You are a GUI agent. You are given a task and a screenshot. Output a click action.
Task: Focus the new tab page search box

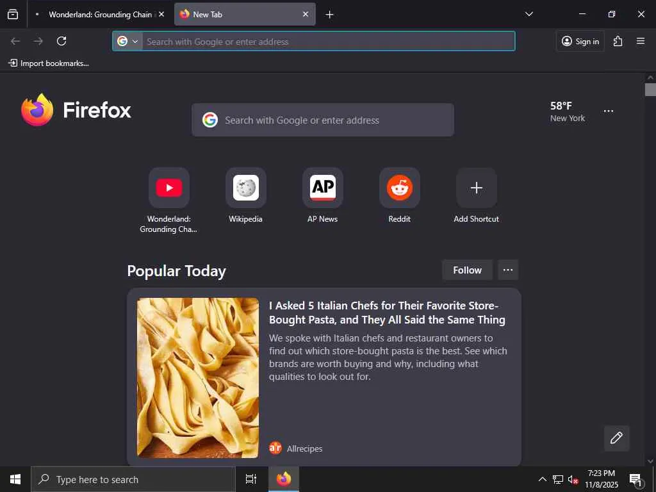pyautogui.click(x=323, y=120)
